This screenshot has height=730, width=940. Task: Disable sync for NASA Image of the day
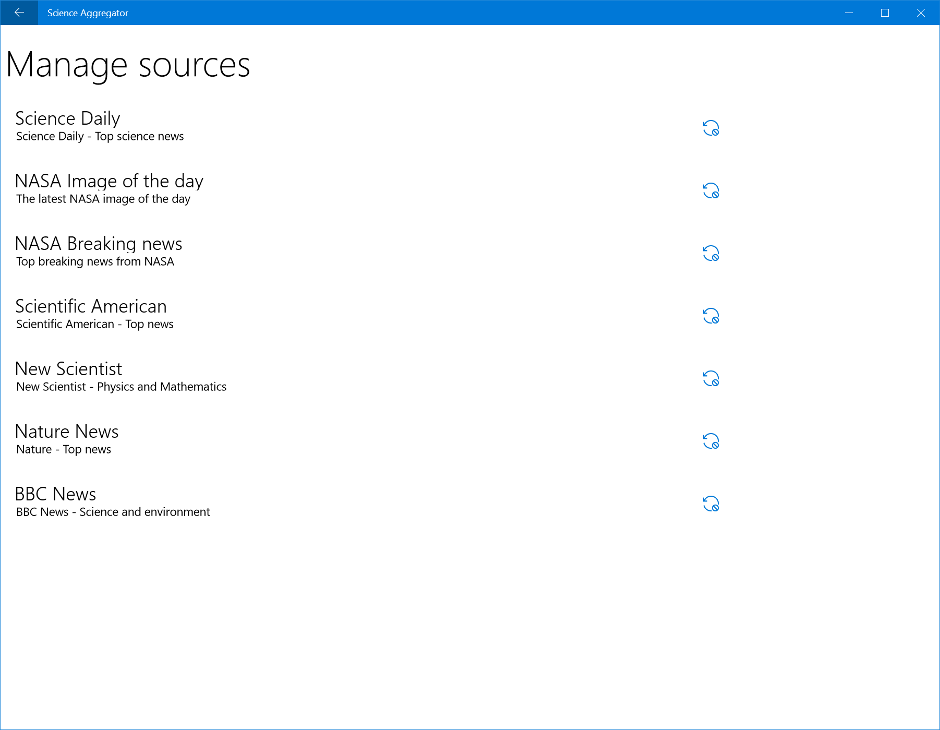(x=710, y=190)
